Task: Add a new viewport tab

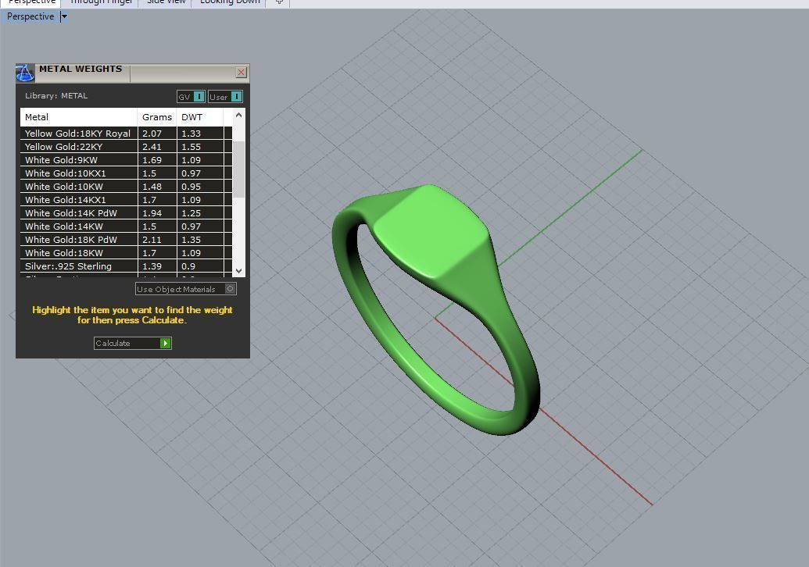Action: (278, 2)
